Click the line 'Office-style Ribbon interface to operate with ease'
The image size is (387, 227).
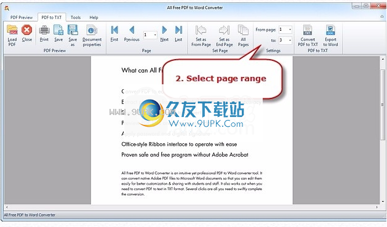click(179, 145)
